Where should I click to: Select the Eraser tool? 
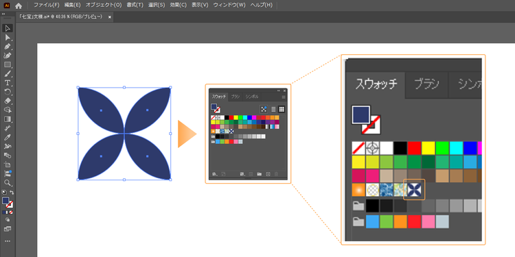8,101
